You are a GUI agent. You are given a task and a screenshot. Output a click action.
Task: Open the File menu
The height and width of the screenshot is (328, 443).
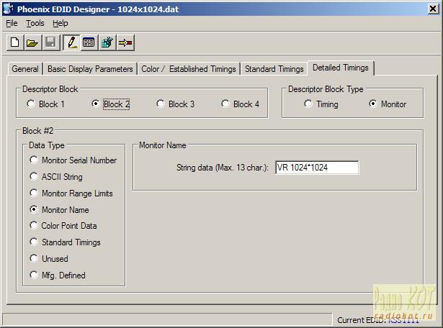tap(12, 23)
